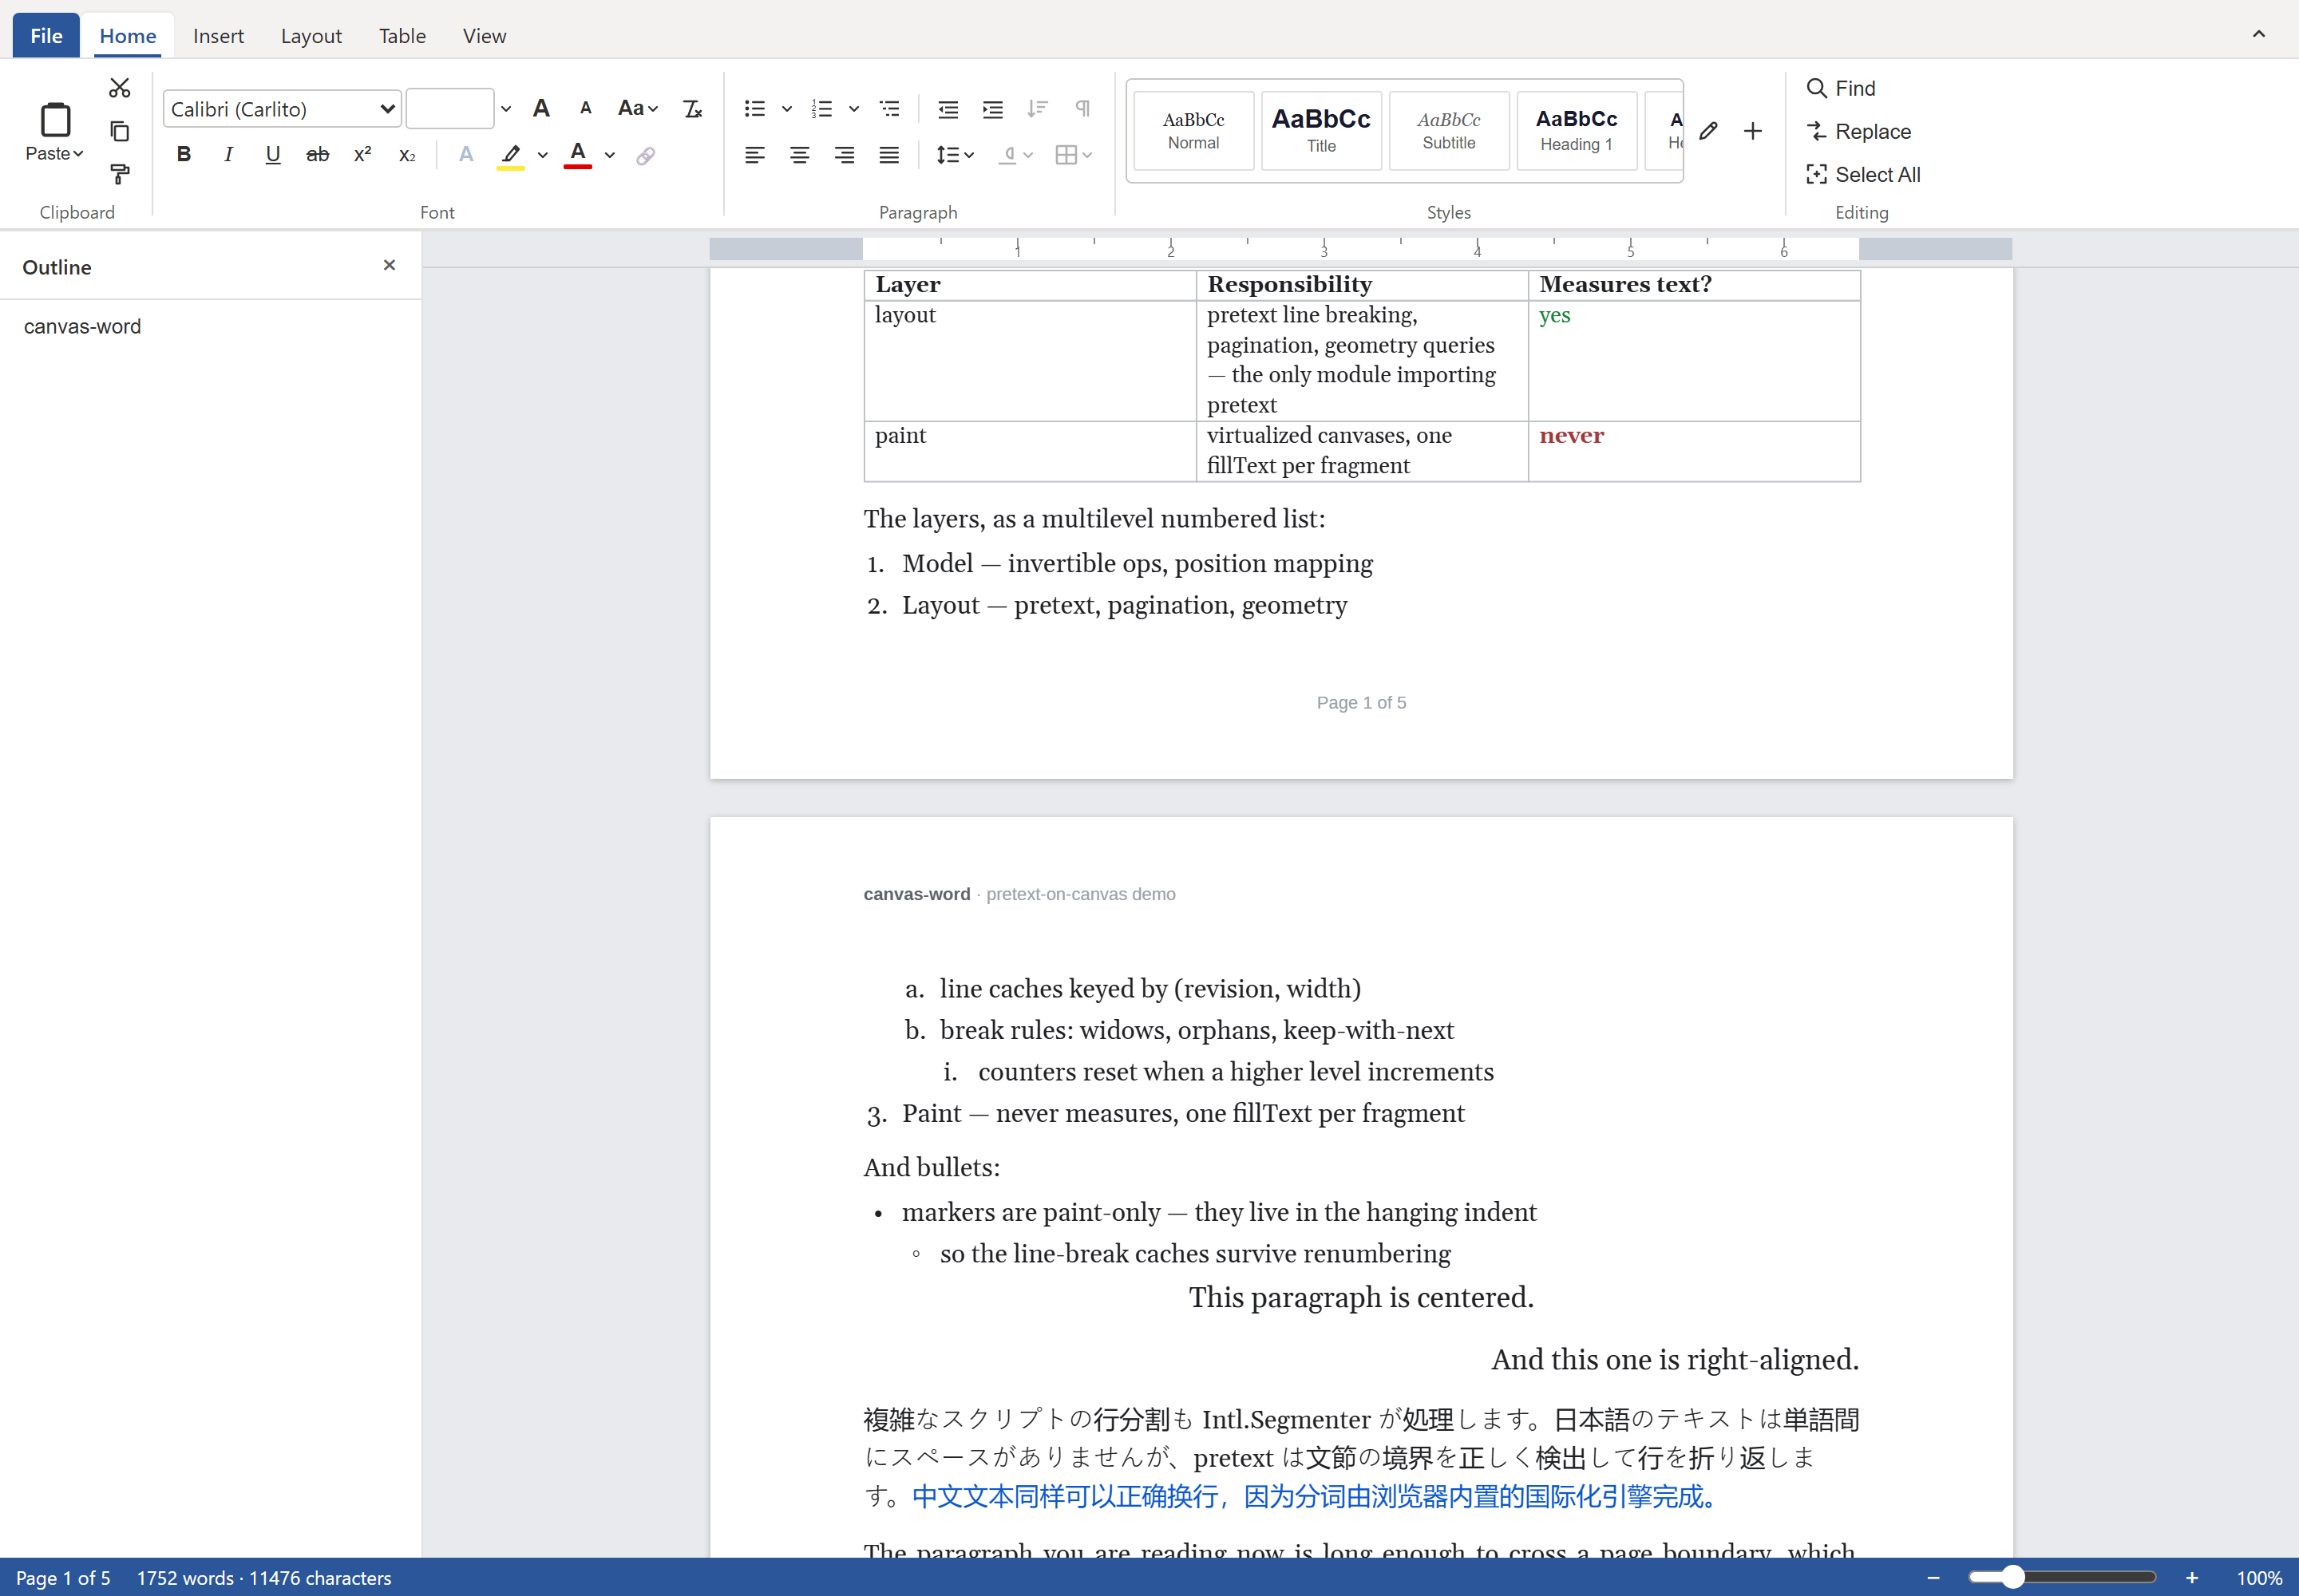Click the font size input field

(449, 109)
